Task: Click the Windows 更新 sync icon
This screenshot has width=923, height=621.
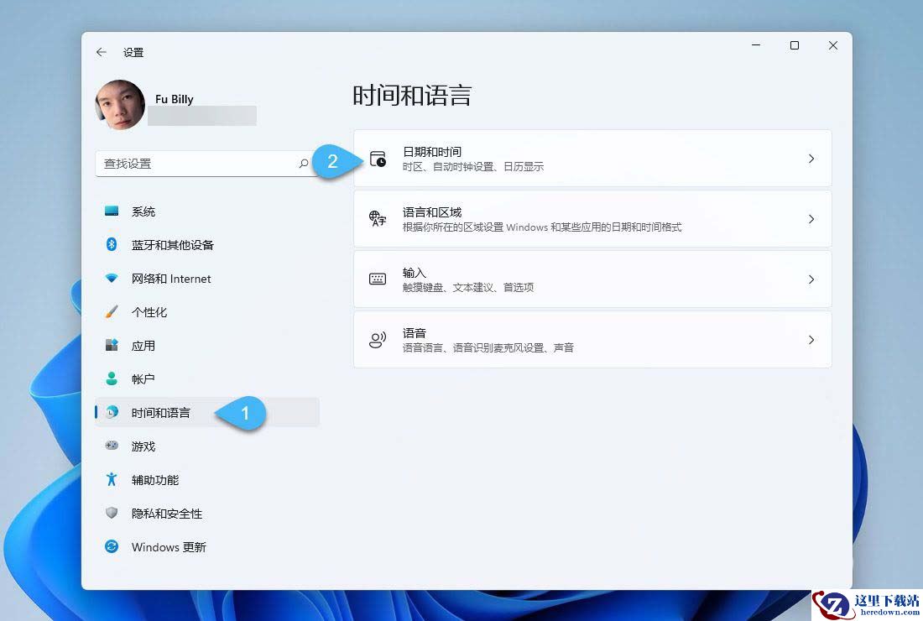Action: [112, 546]
